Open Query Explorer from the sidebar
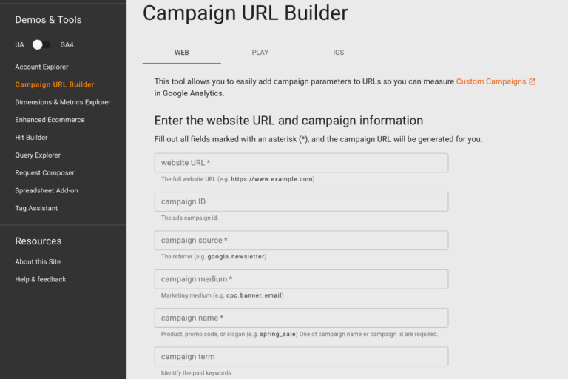Image resolution: width=568 pixels, height=379 pixels. (38, 155)
